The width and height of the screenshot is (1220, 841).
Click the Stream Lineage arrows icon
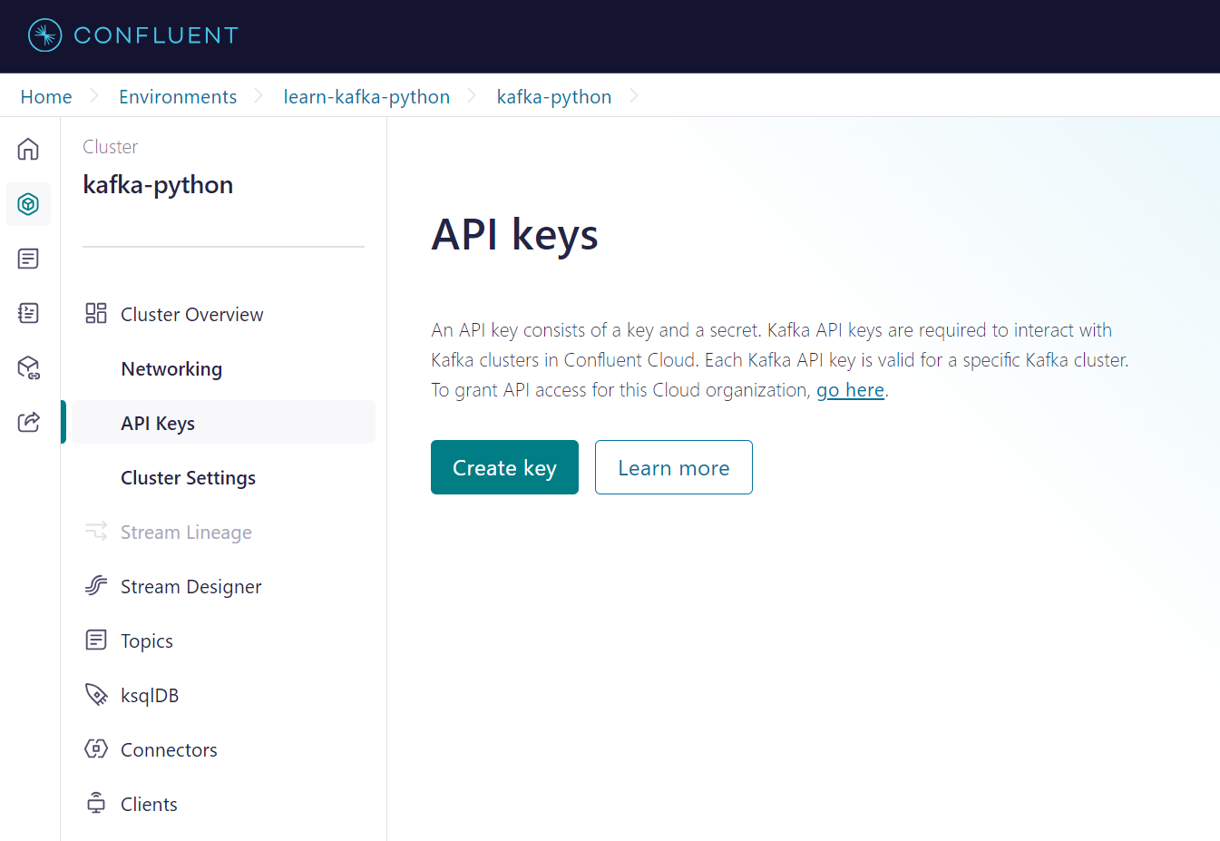(96, 531)
